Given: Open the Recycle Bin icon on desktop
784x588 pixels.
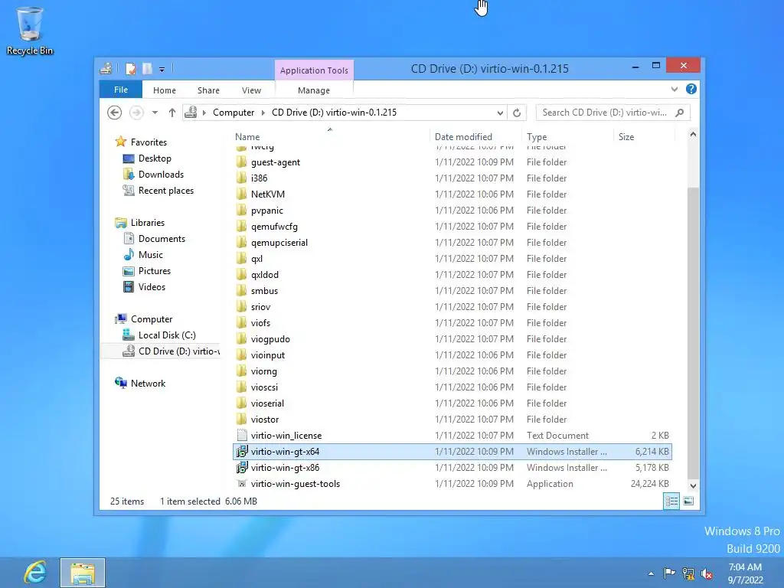Looking at the screenshot, I should (x=30, y=31).
